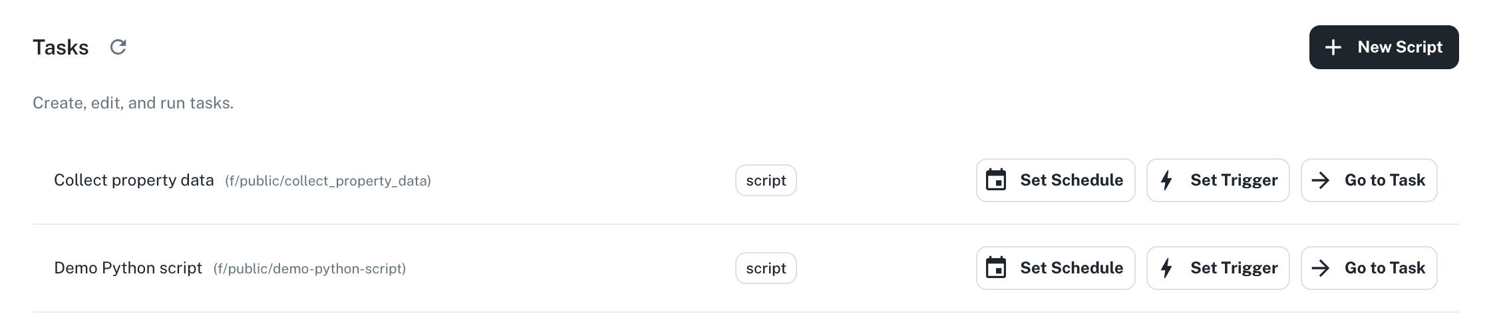Click lightning bolt icon for Collect property data
The width and height of the screenshot is (1505, 314).
coord(1166,180)
